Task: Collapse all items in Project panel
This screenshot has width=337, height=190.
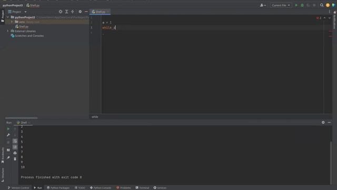Action: click(x=73, y=12)
